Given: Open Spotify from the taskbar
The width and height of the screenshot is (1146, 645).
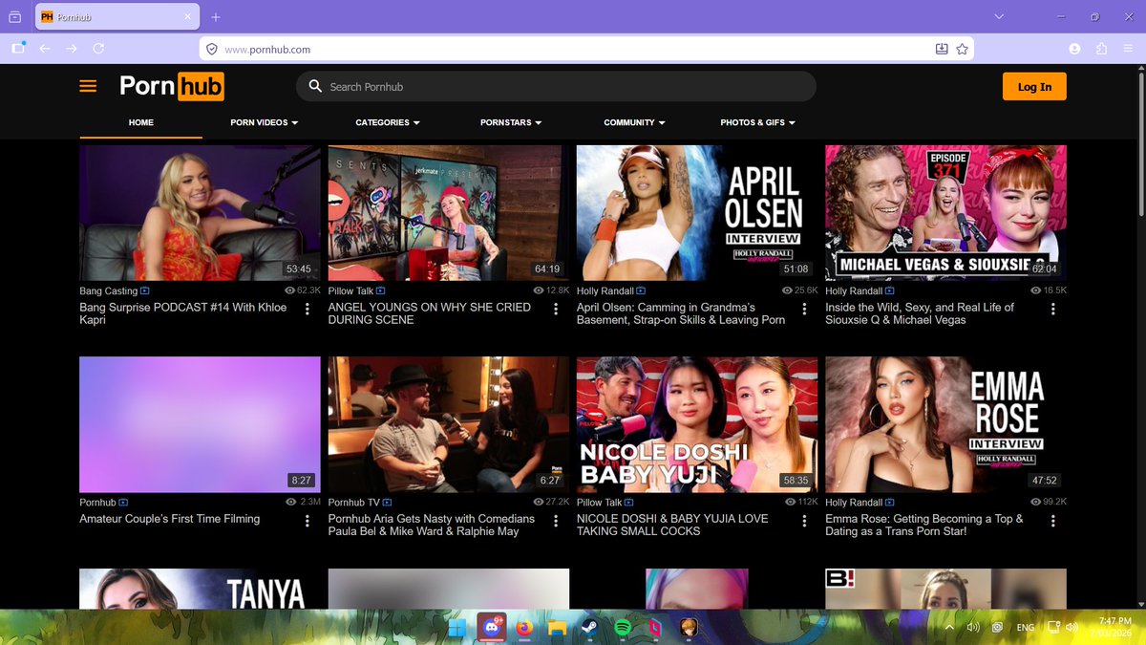Looking at the screenshot, I should (623, 628).
